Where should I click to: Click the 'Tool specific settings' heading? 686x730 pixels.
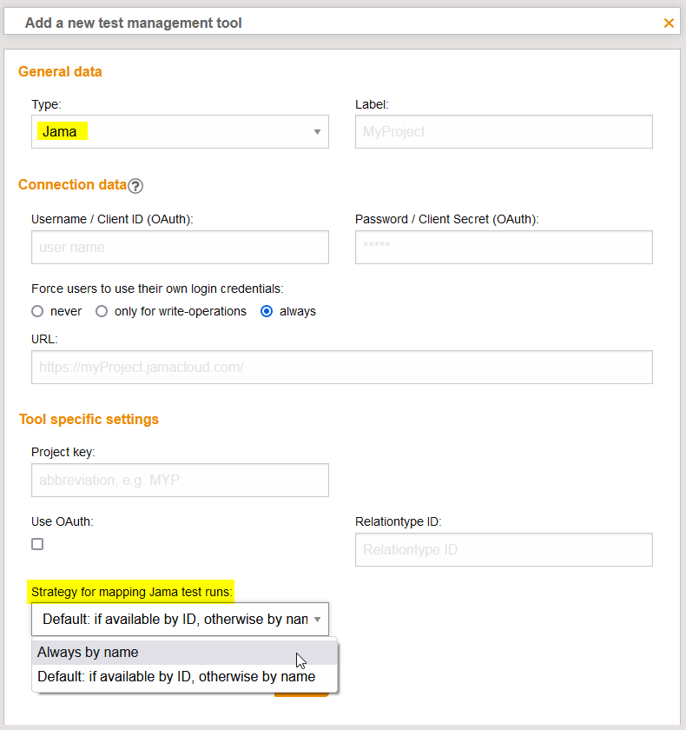[x=89, y=420]
